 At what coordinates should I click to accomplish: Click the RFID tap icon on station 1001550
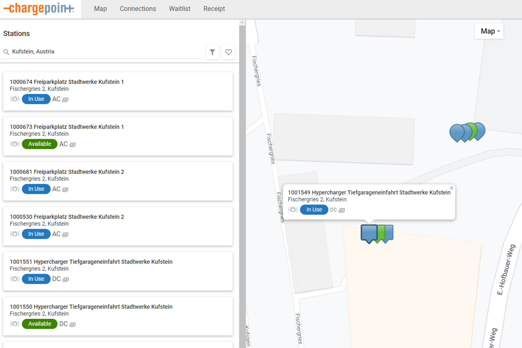(15, 324)
